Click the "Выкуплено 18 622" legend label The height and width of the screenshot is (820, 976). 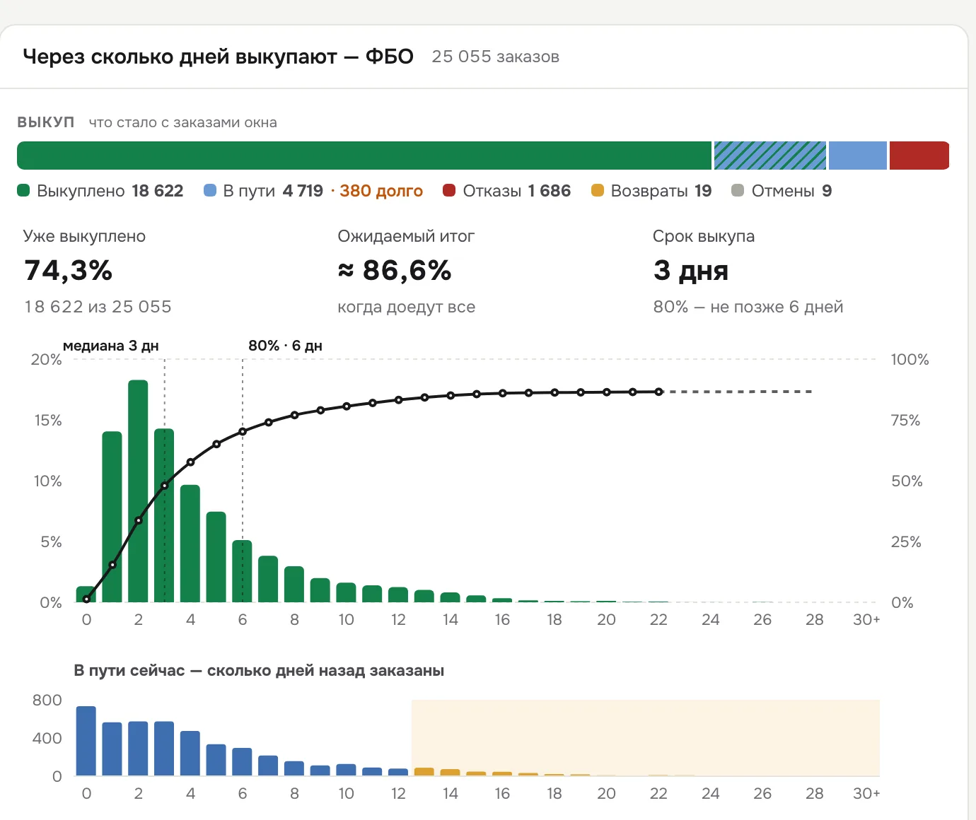(110, 191)
